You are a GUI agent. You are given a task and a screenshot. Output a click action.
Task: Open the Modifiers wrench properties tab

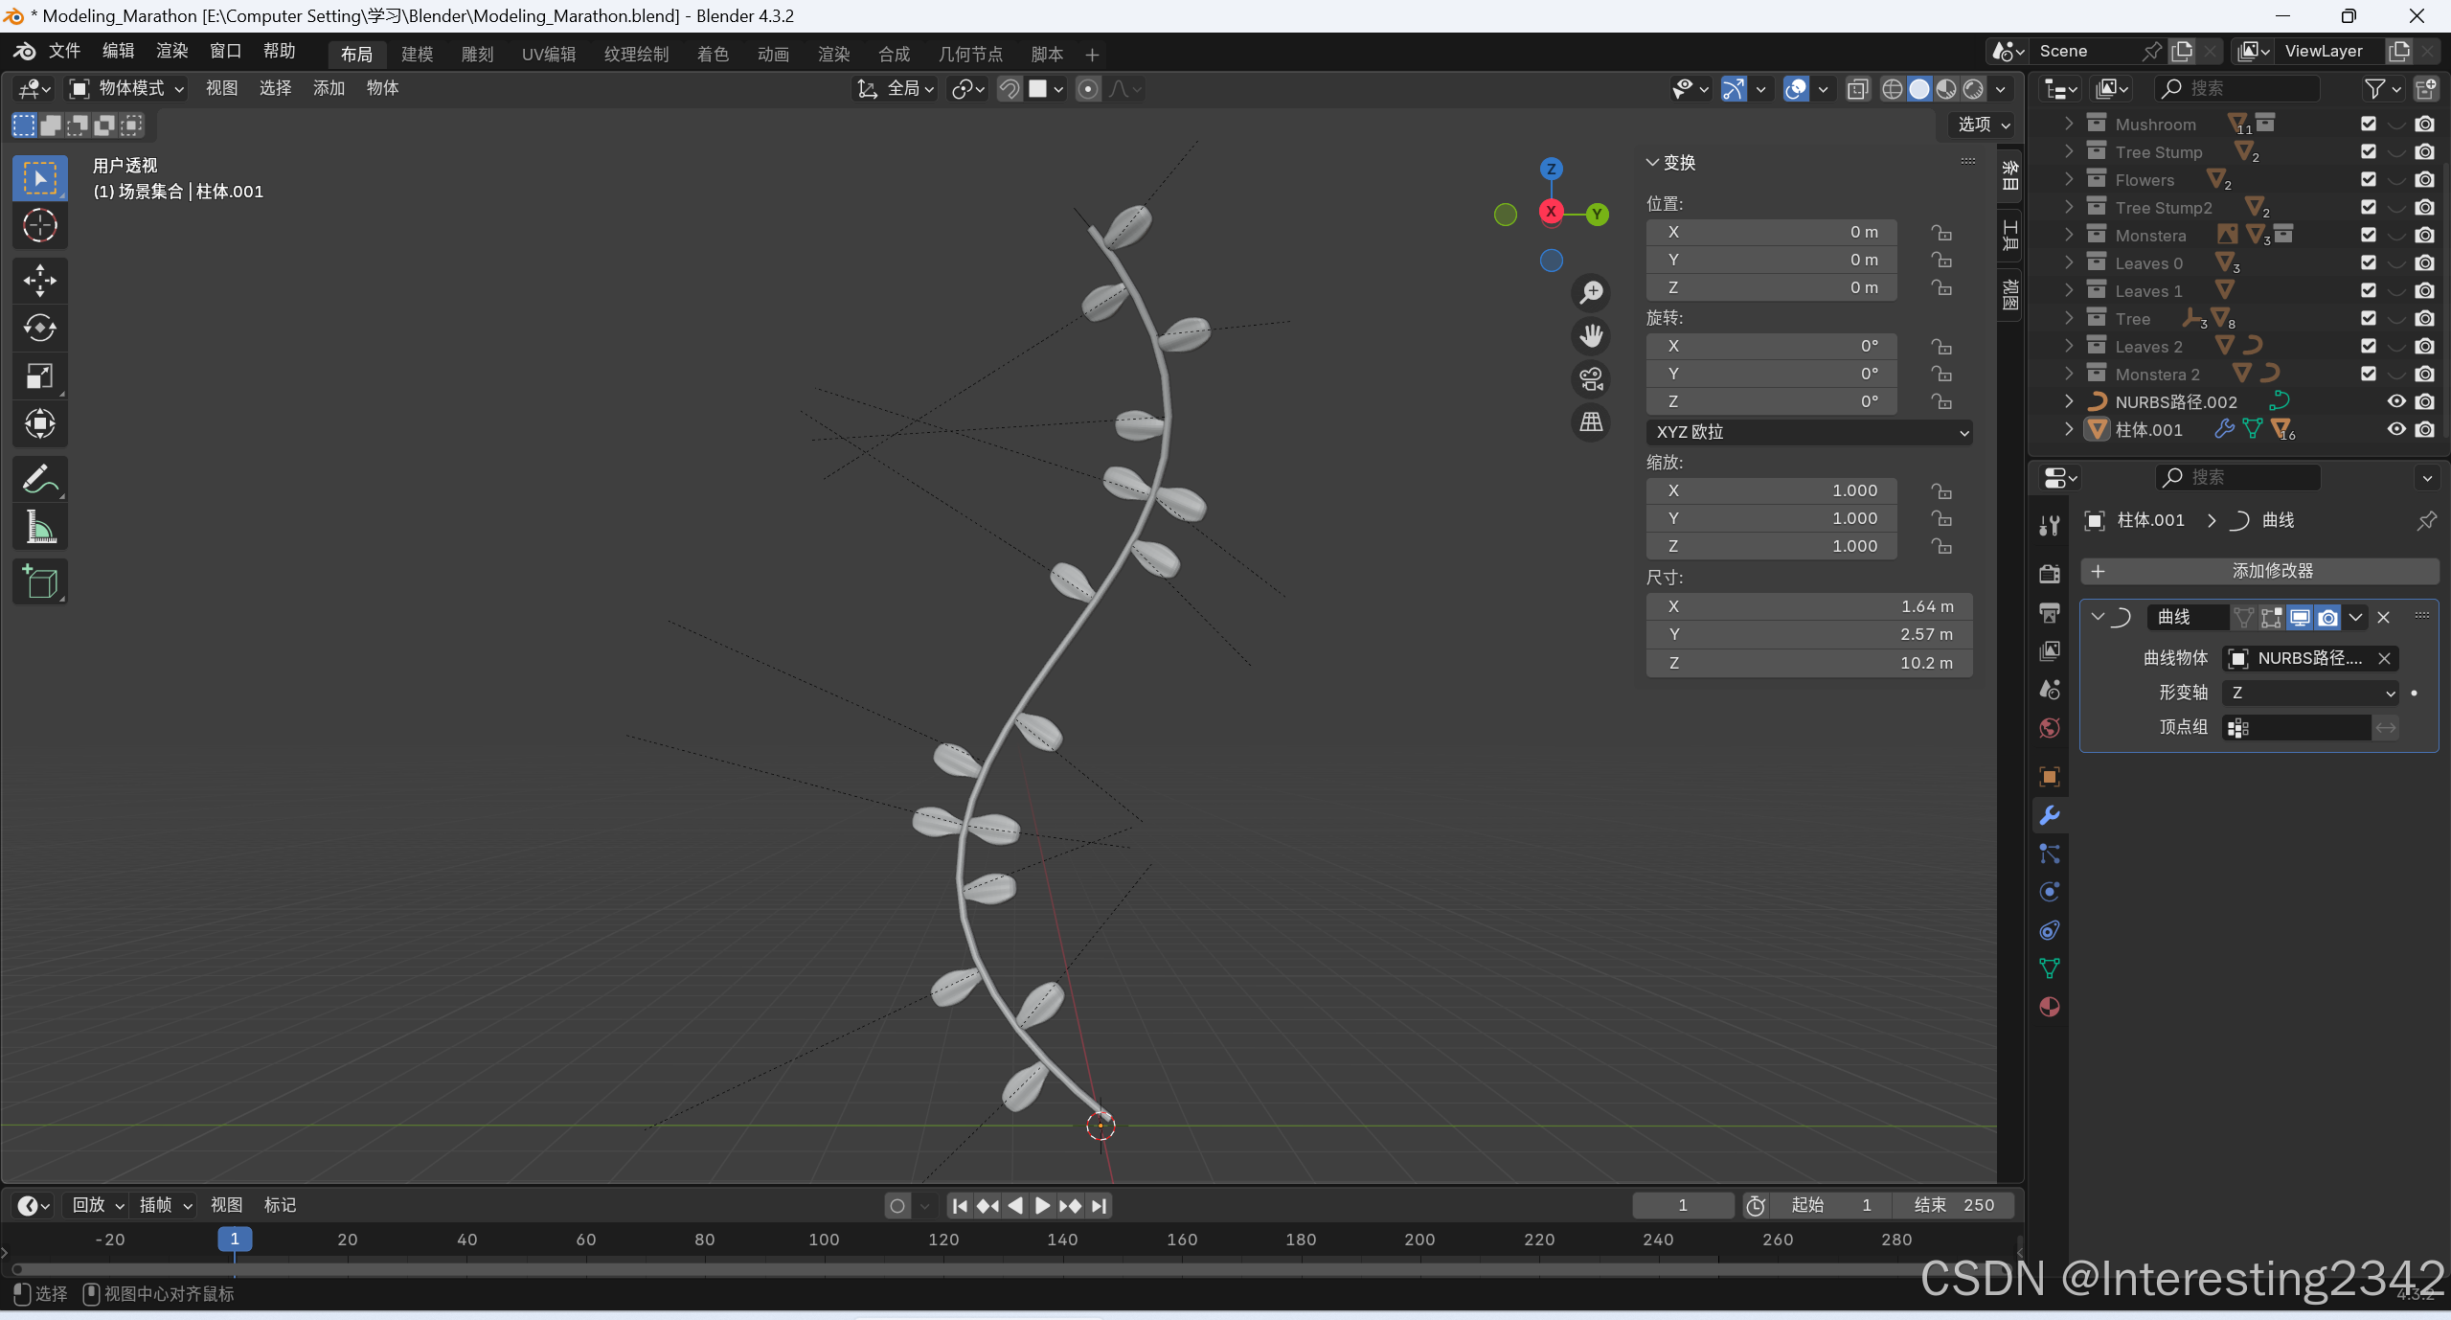click(2050, 815)
